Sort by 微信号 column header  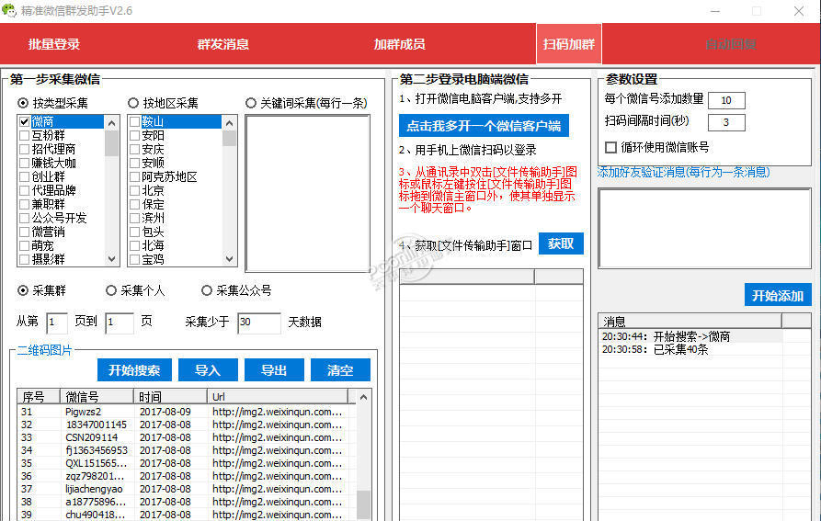[x=97, y=397]
